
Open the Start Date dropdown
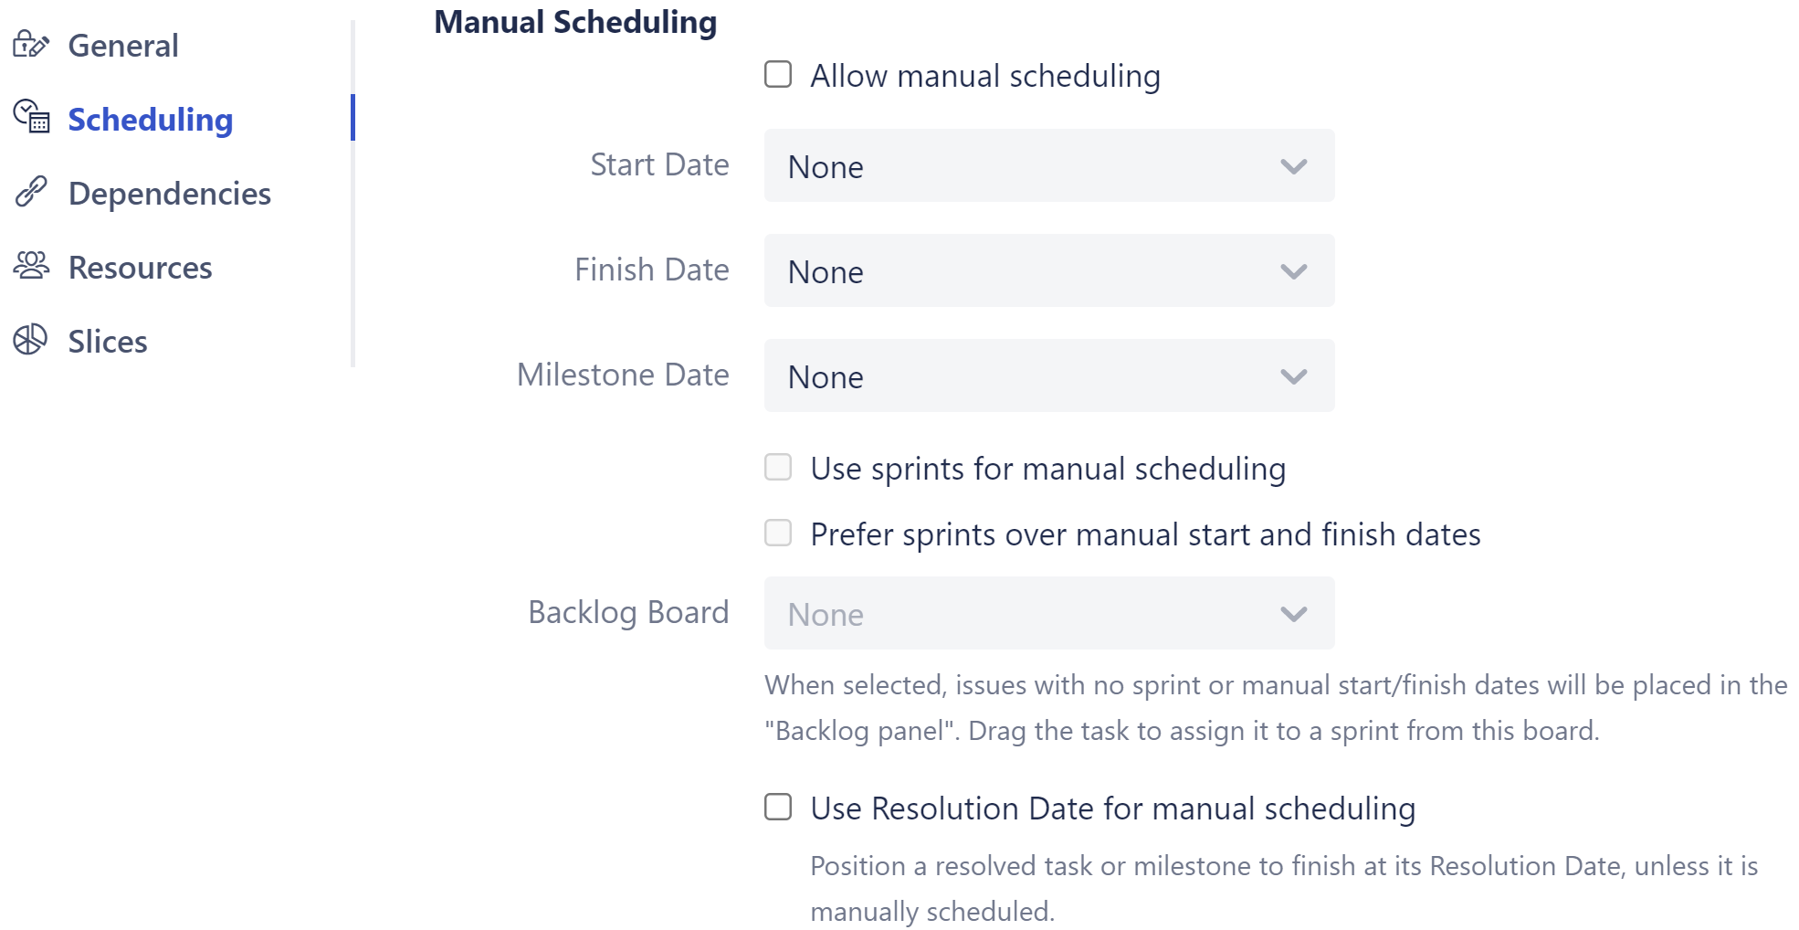click(x=1048, y=166)
